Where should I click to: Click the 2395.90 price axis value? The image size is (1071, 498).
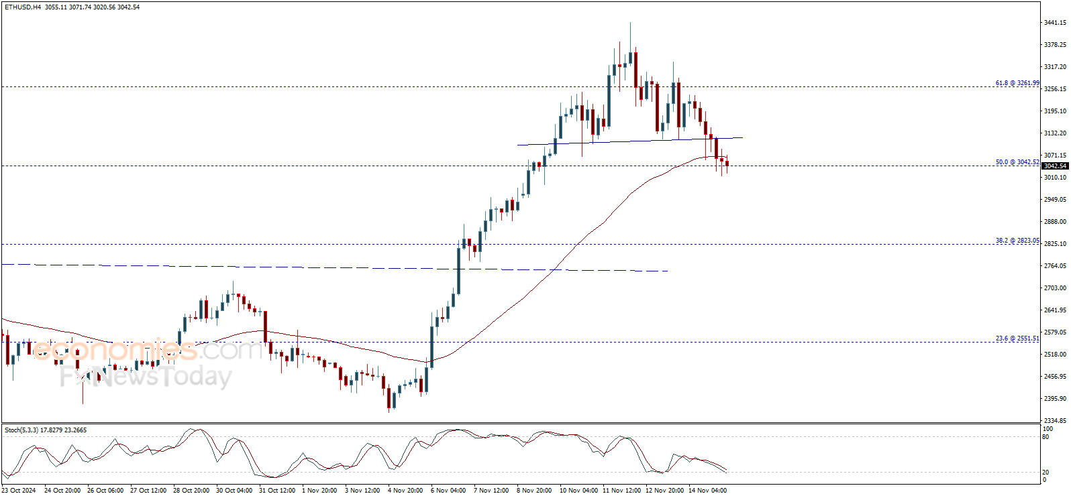point(1055,399)
